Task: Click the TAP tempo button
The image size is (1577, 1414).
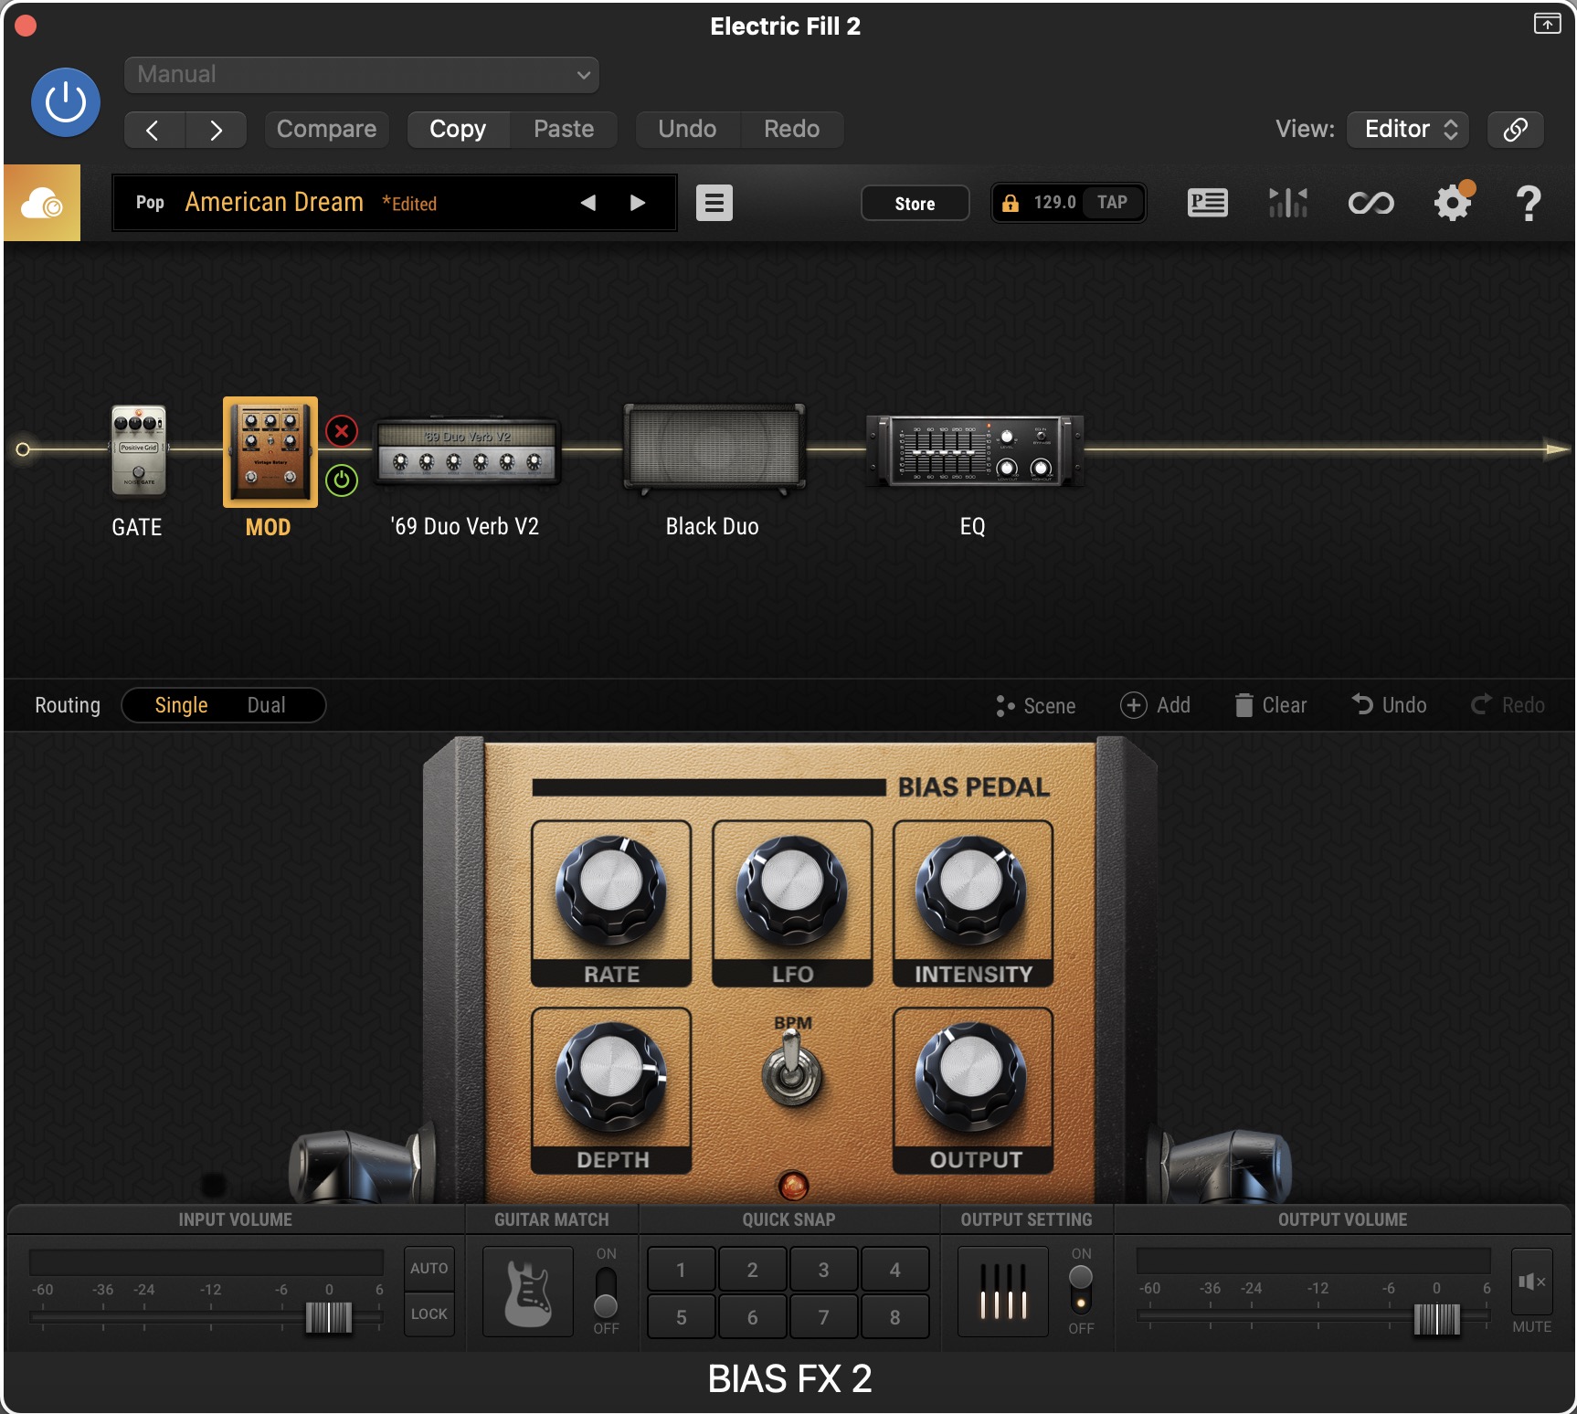Action: (x=1112, y=203)
